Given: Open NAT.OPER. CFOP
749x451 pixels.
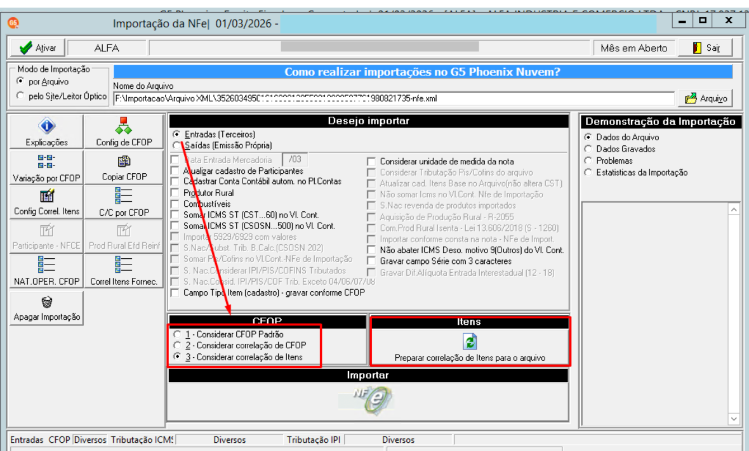Looking at the screenshot, I should click(x=46, y=271).
